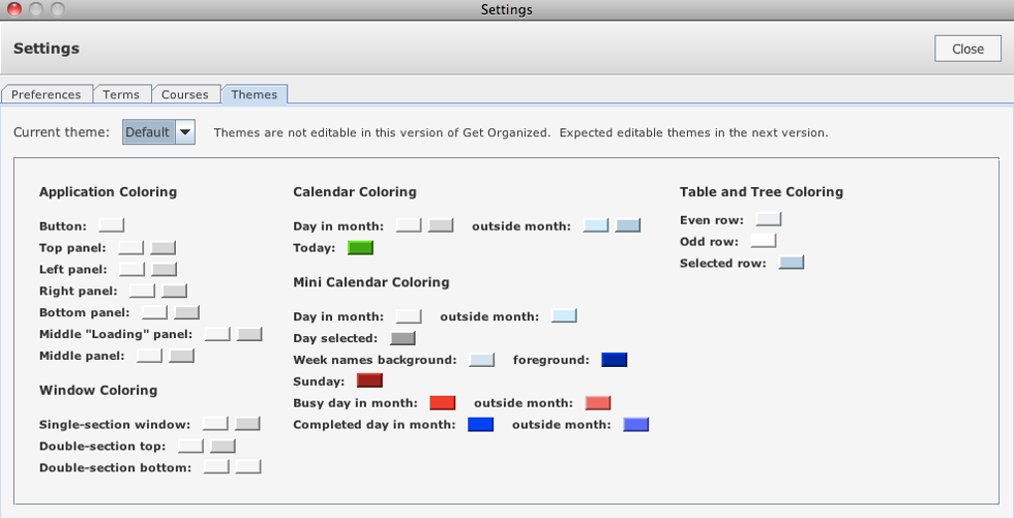Click the Odd row color swatch

pos(763,242)
